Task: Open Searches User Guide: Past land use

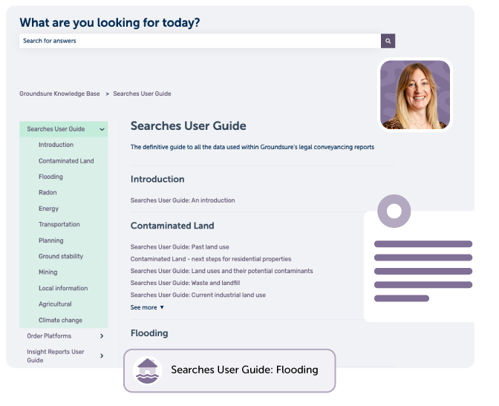Action: pos(180,247)
